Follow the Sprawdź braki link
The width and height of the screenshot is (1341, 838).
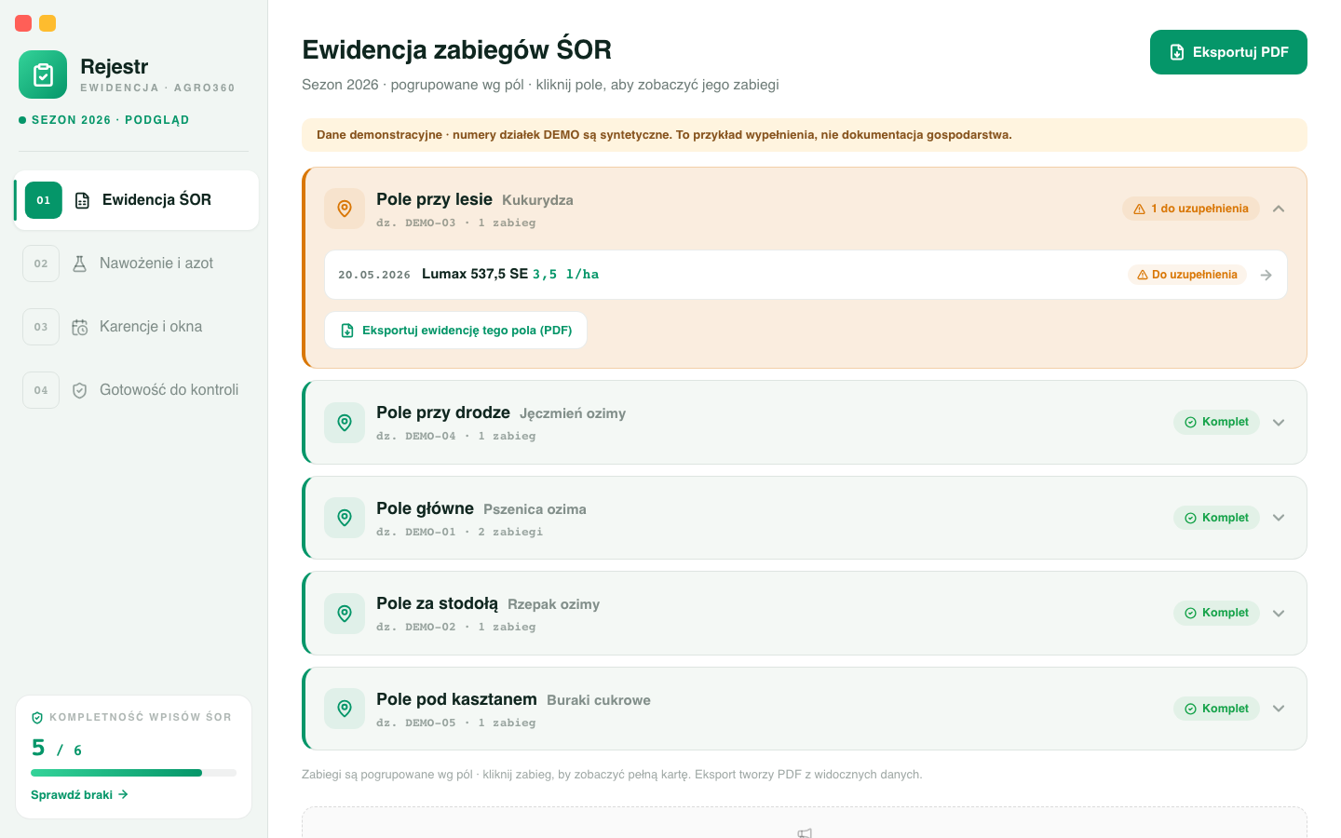[x=79, y=795]
